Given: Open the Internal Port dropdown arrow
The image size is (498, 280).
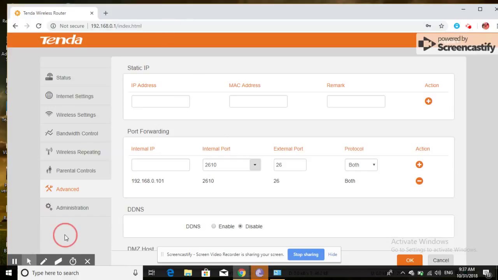Looking at the screenshot, I should [255, 165].
